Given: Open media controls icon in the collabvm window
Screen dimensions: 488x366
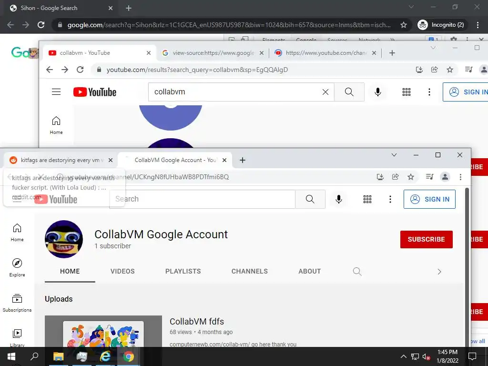Looking at the screenshot, I should (x=469, y=70).
